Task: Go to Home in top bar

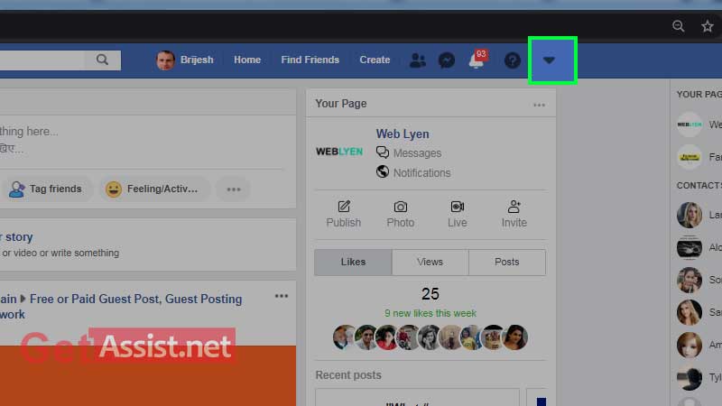Action: [x=247, y=60]
